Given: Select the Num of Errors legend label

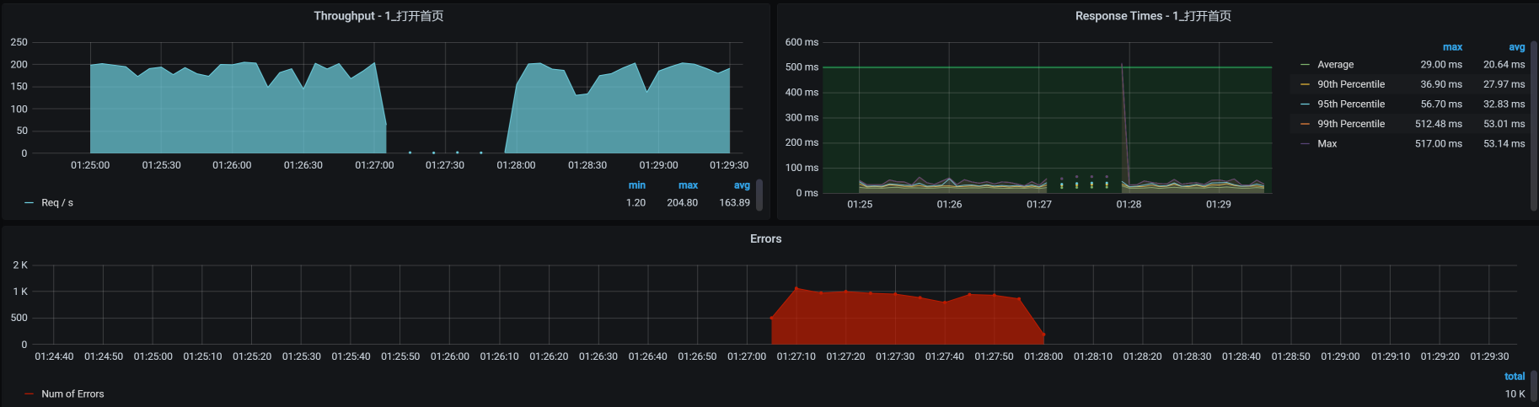Looking at the screenshot, I should (x=72, y=394).
